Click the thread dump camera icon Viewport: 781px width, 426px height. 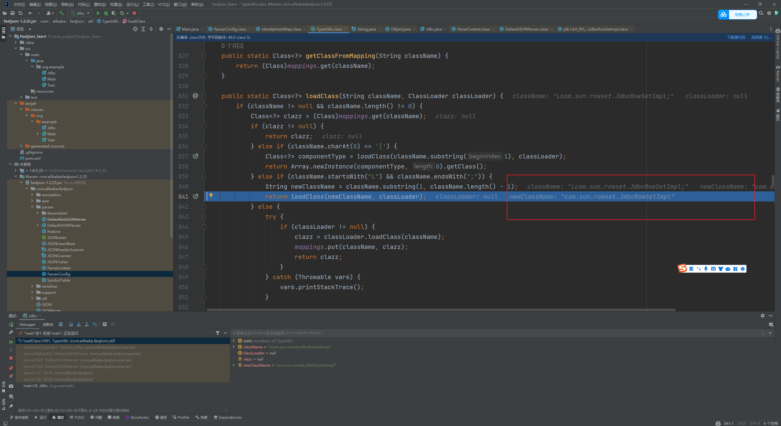click(x=11, y=386)
